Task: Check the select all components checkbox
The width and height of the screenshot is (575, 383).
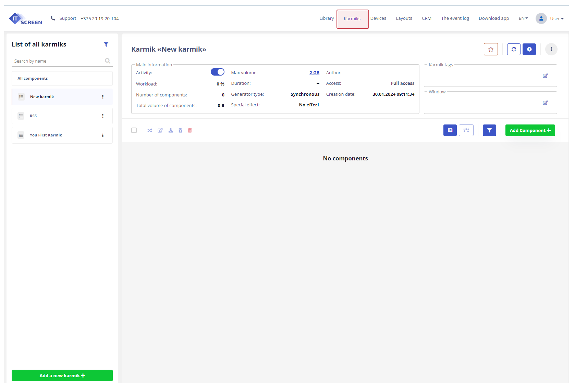Action: [134, 130]
